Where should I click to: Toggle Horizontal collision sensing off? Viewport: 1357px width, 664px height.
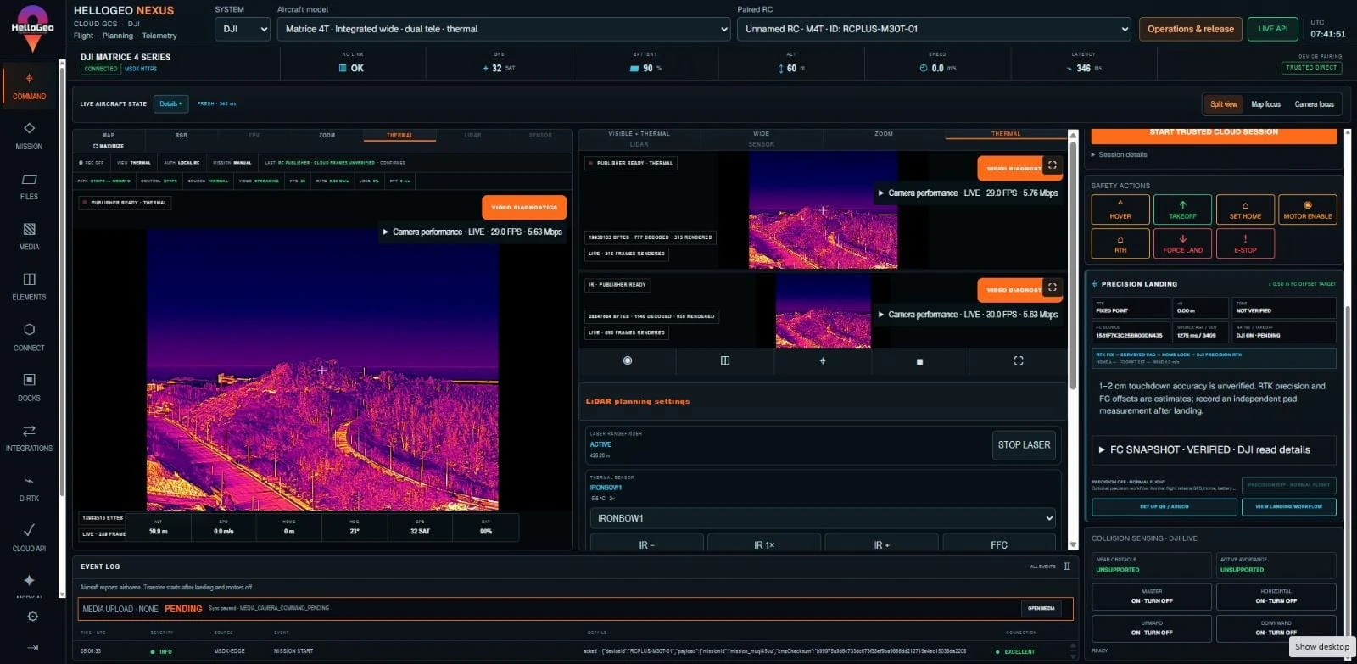click(x=1276, y=596)
